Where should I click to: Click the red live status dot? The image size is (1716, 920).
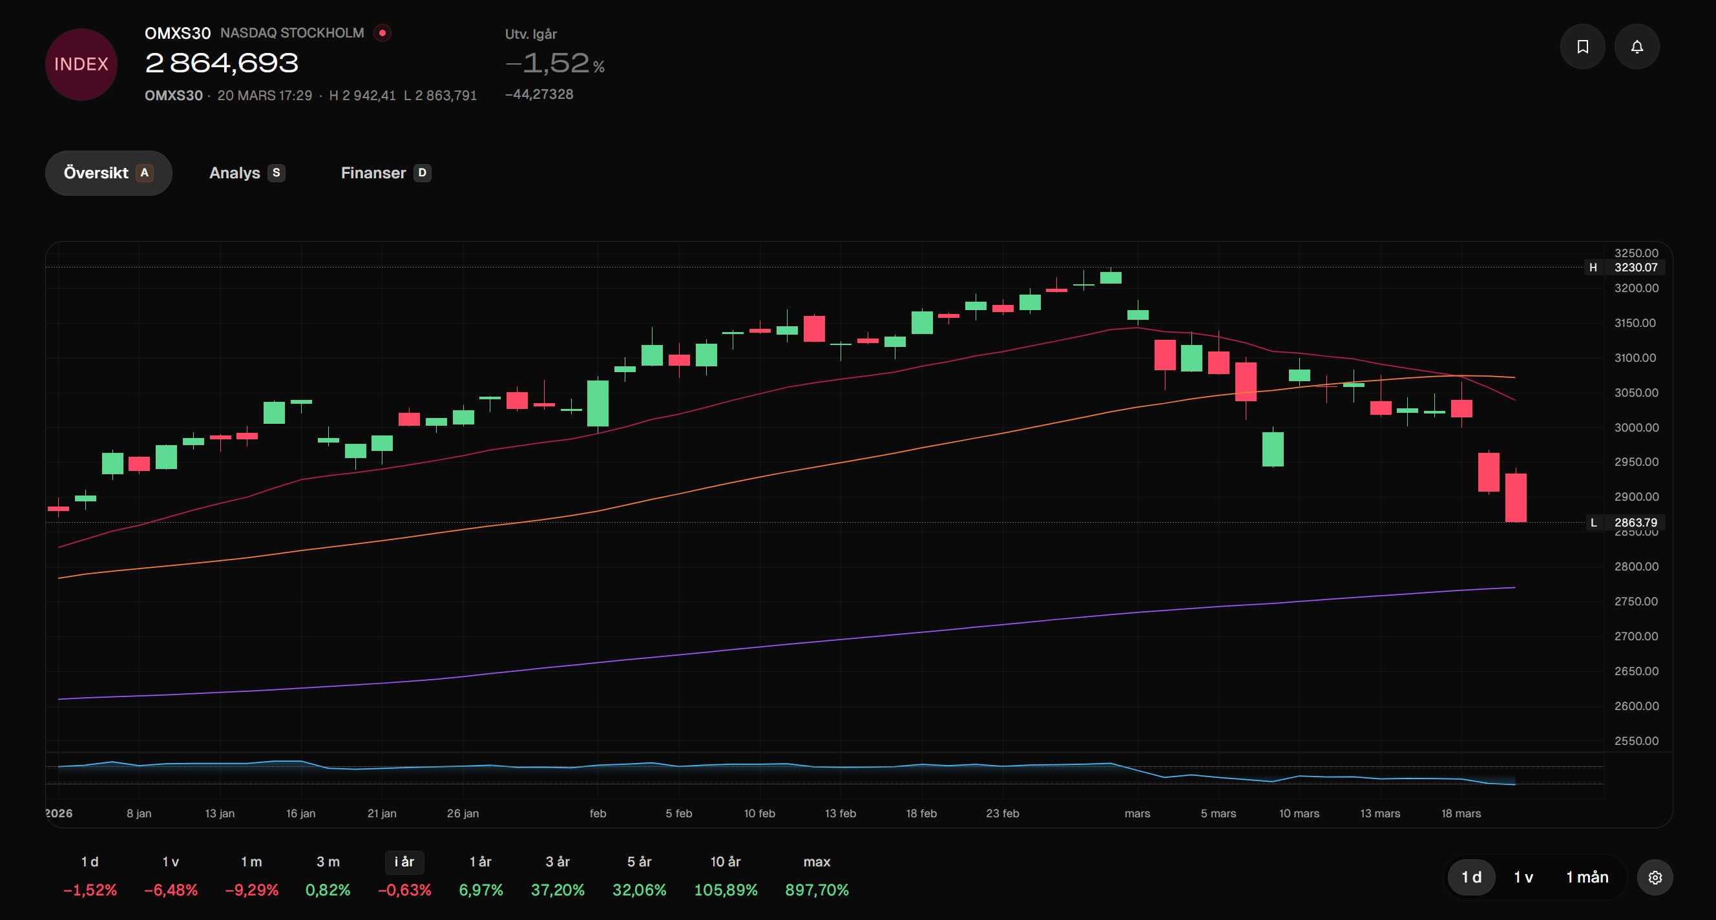[382, 33]
